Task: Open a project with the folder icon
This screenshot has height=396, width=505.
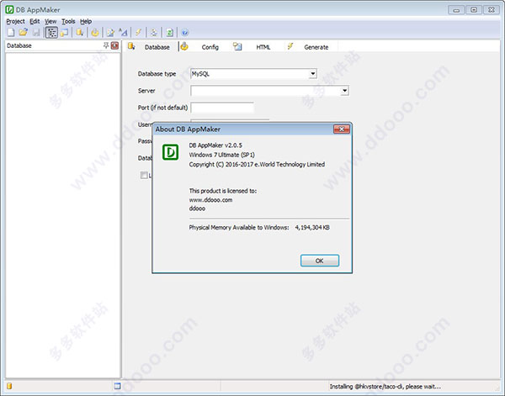Action: coord(24,32)
